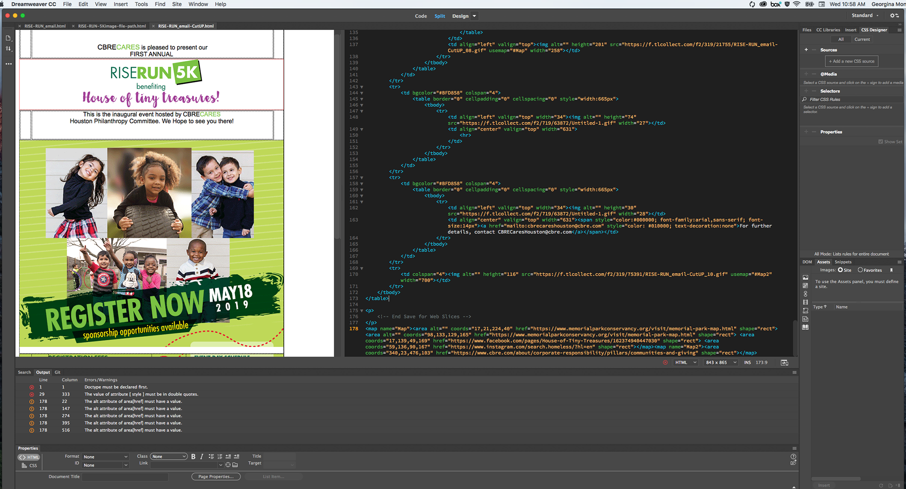Toggle the Show Set checkbox
The width and height of the screenshot is (906, 489).
[x=881, y=142]
